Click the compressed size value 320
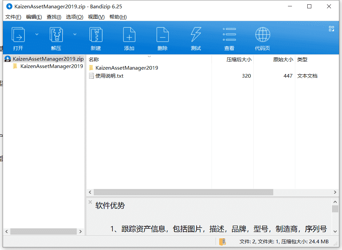This screenshot has height=250, width=342. pyautogui.click(x=246, y=76)
